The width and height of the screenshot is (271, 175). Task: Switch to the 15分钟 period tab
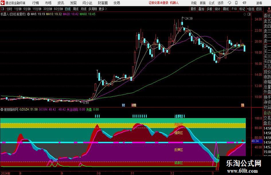[37, 9]
